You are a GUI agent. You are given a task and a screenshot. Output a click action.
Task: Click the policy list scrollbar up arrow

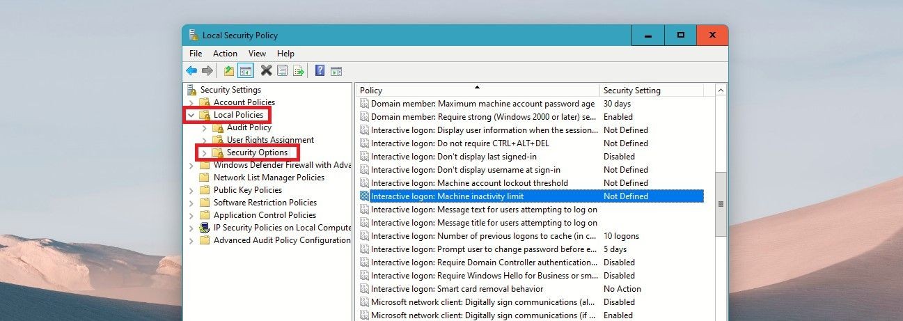(721, 91)
